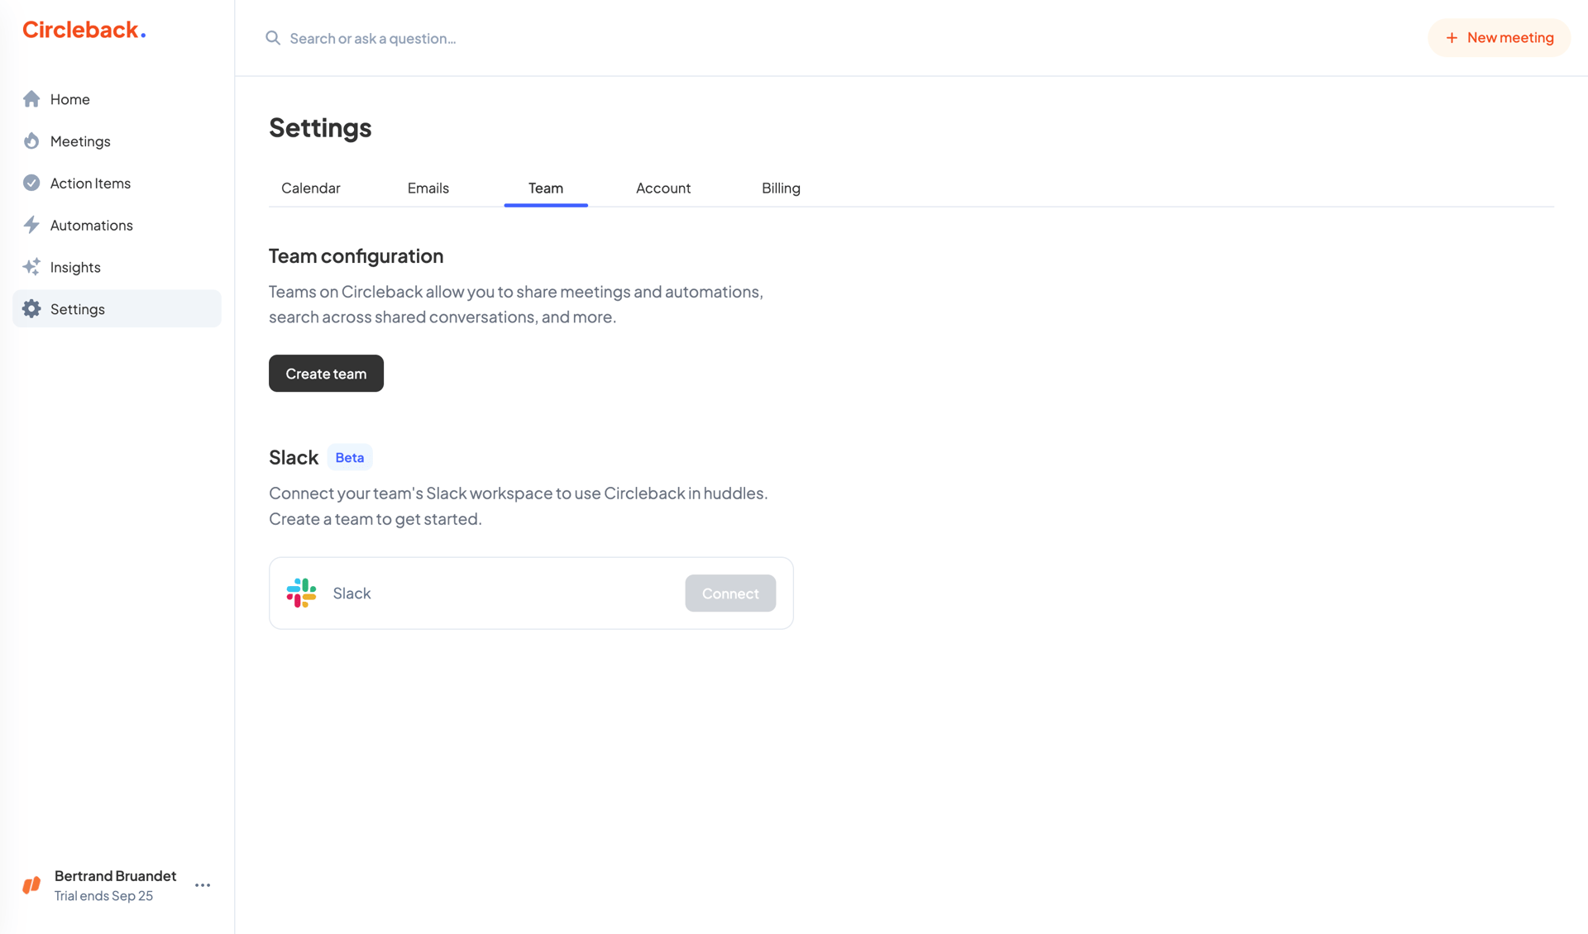The image size is (1588, 934).
Task: Open the Emails settings tab
Action: 428,188
